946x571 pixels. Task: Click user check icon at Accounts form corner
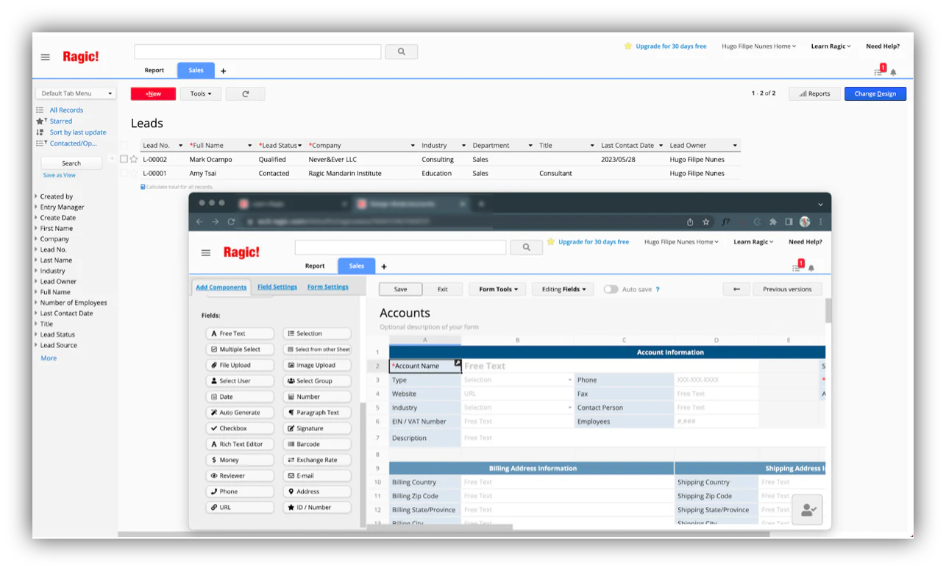click(808, 509)
